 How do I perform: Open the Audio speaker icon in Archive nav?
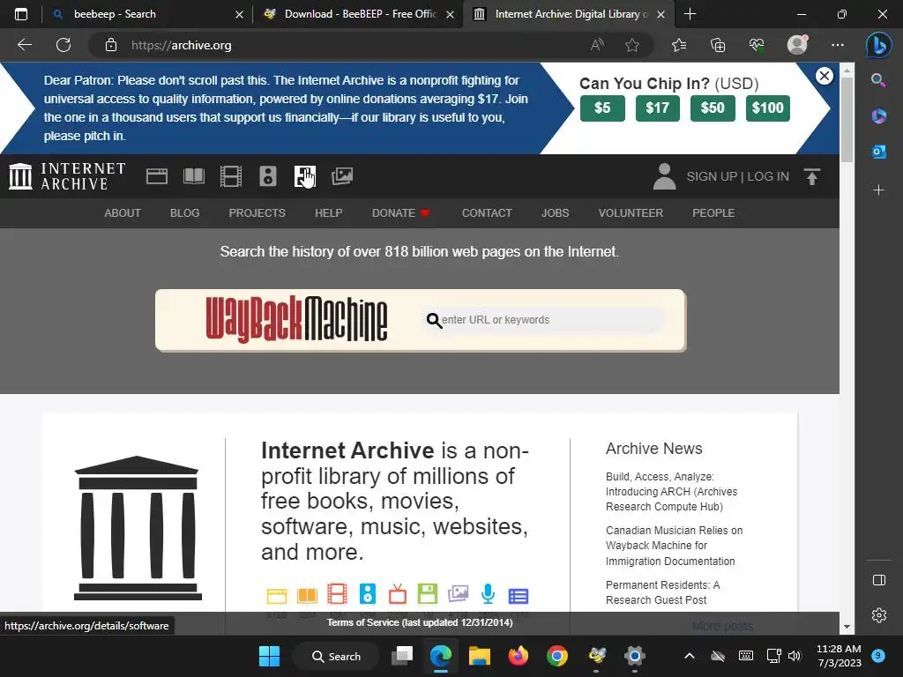(x=268, y=176)
